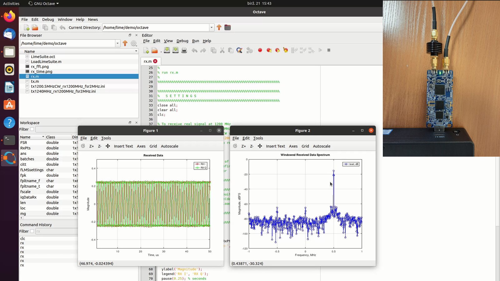The width and height of the screenshot is (500, 281).
Task: Click Open File icon in main Octave toolbar
Action: pyautogui.click(x=35, y=27)
